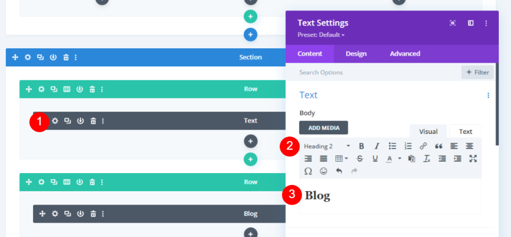Apply italic formatting to text
511x237 pixels.
click(x=377, y=146)
